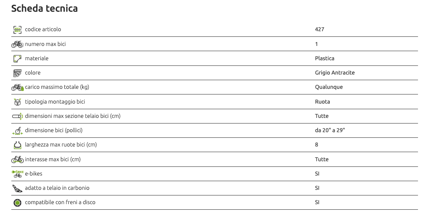Click the 'compatibile con freni a disco' label

60,202
